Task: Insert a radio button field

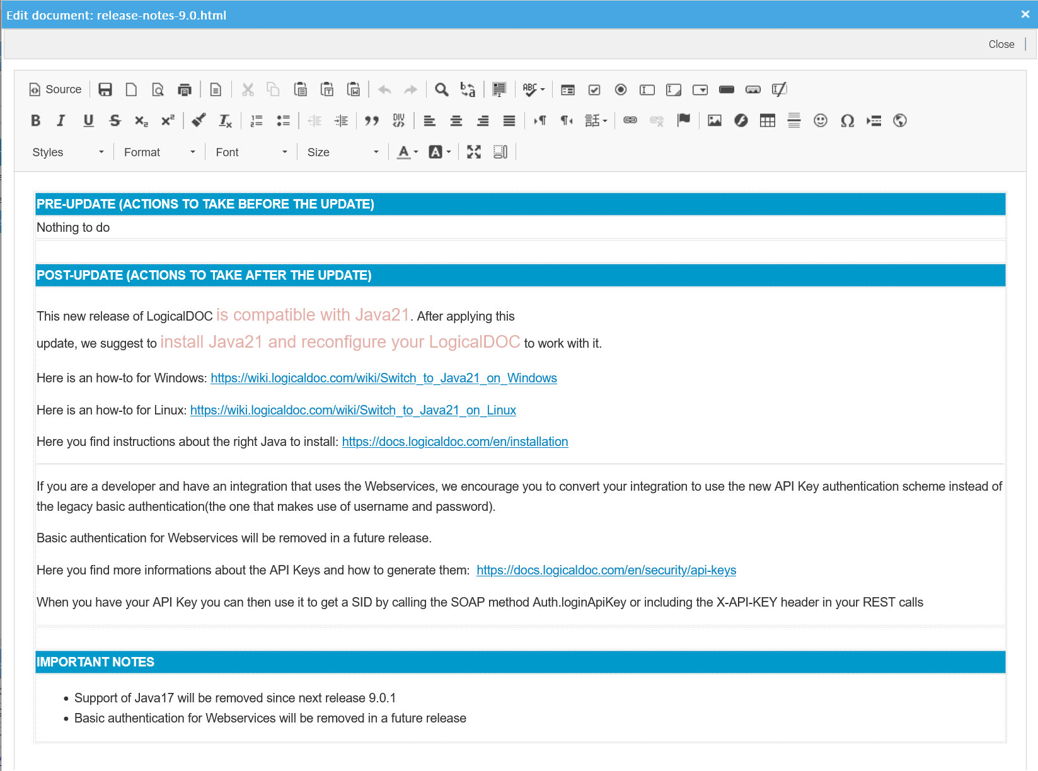Action: point(621,89)
